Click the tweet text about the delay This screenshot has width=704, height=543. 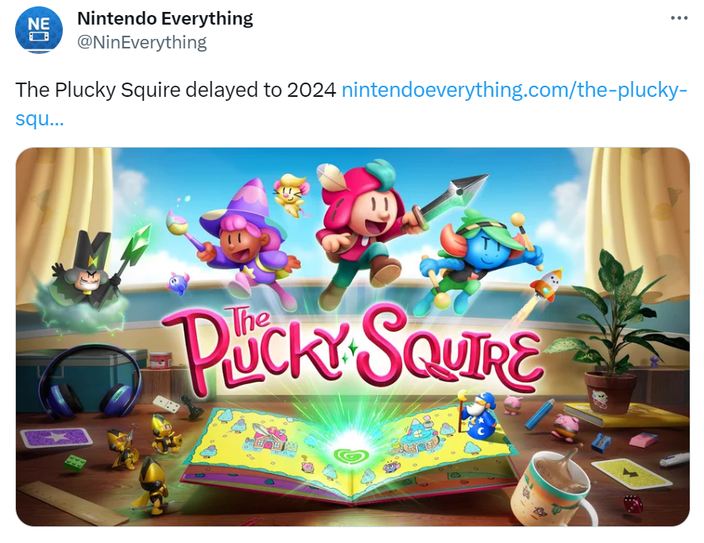pyautogui.click(x=176, y=90)
